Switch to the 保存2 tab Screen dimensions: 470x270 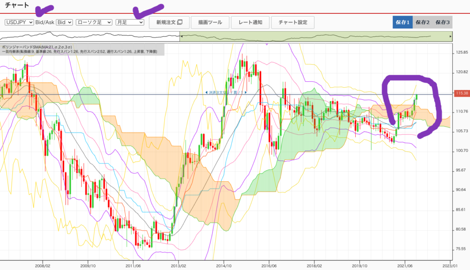pyautogui.click(x=422, y=22)
